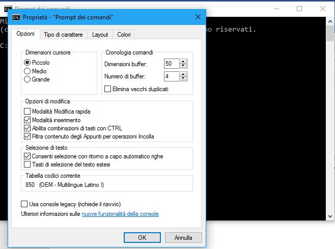
Task: Open the Colori tab
Action: pyautogui.click(x=124, y=35)
